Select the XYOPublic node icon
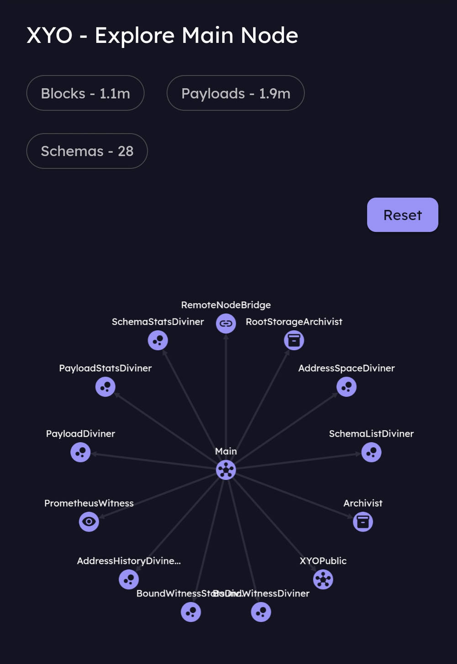This screenshot has height=664, width=457. click(x=323, y=580)
